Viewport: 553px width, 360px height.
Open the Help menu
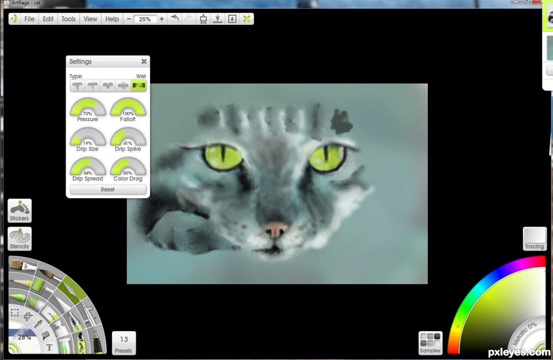pos(112,19)
